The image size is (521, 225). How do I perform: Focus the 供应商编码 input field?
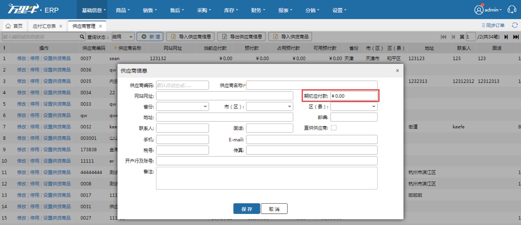(x=182, y=85)
